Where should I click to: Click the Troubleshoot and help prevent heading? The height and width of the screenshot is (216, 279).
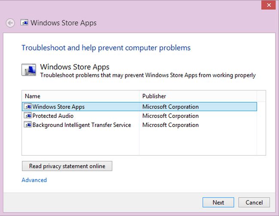coord(106,48)
